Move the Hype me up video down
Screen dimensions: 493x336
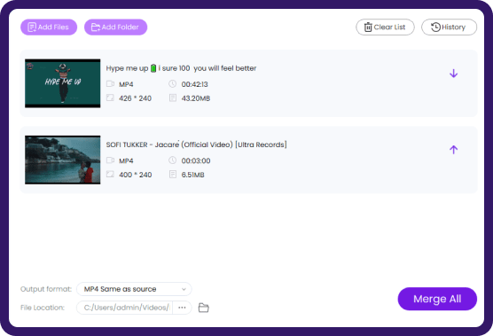[453, 74]
